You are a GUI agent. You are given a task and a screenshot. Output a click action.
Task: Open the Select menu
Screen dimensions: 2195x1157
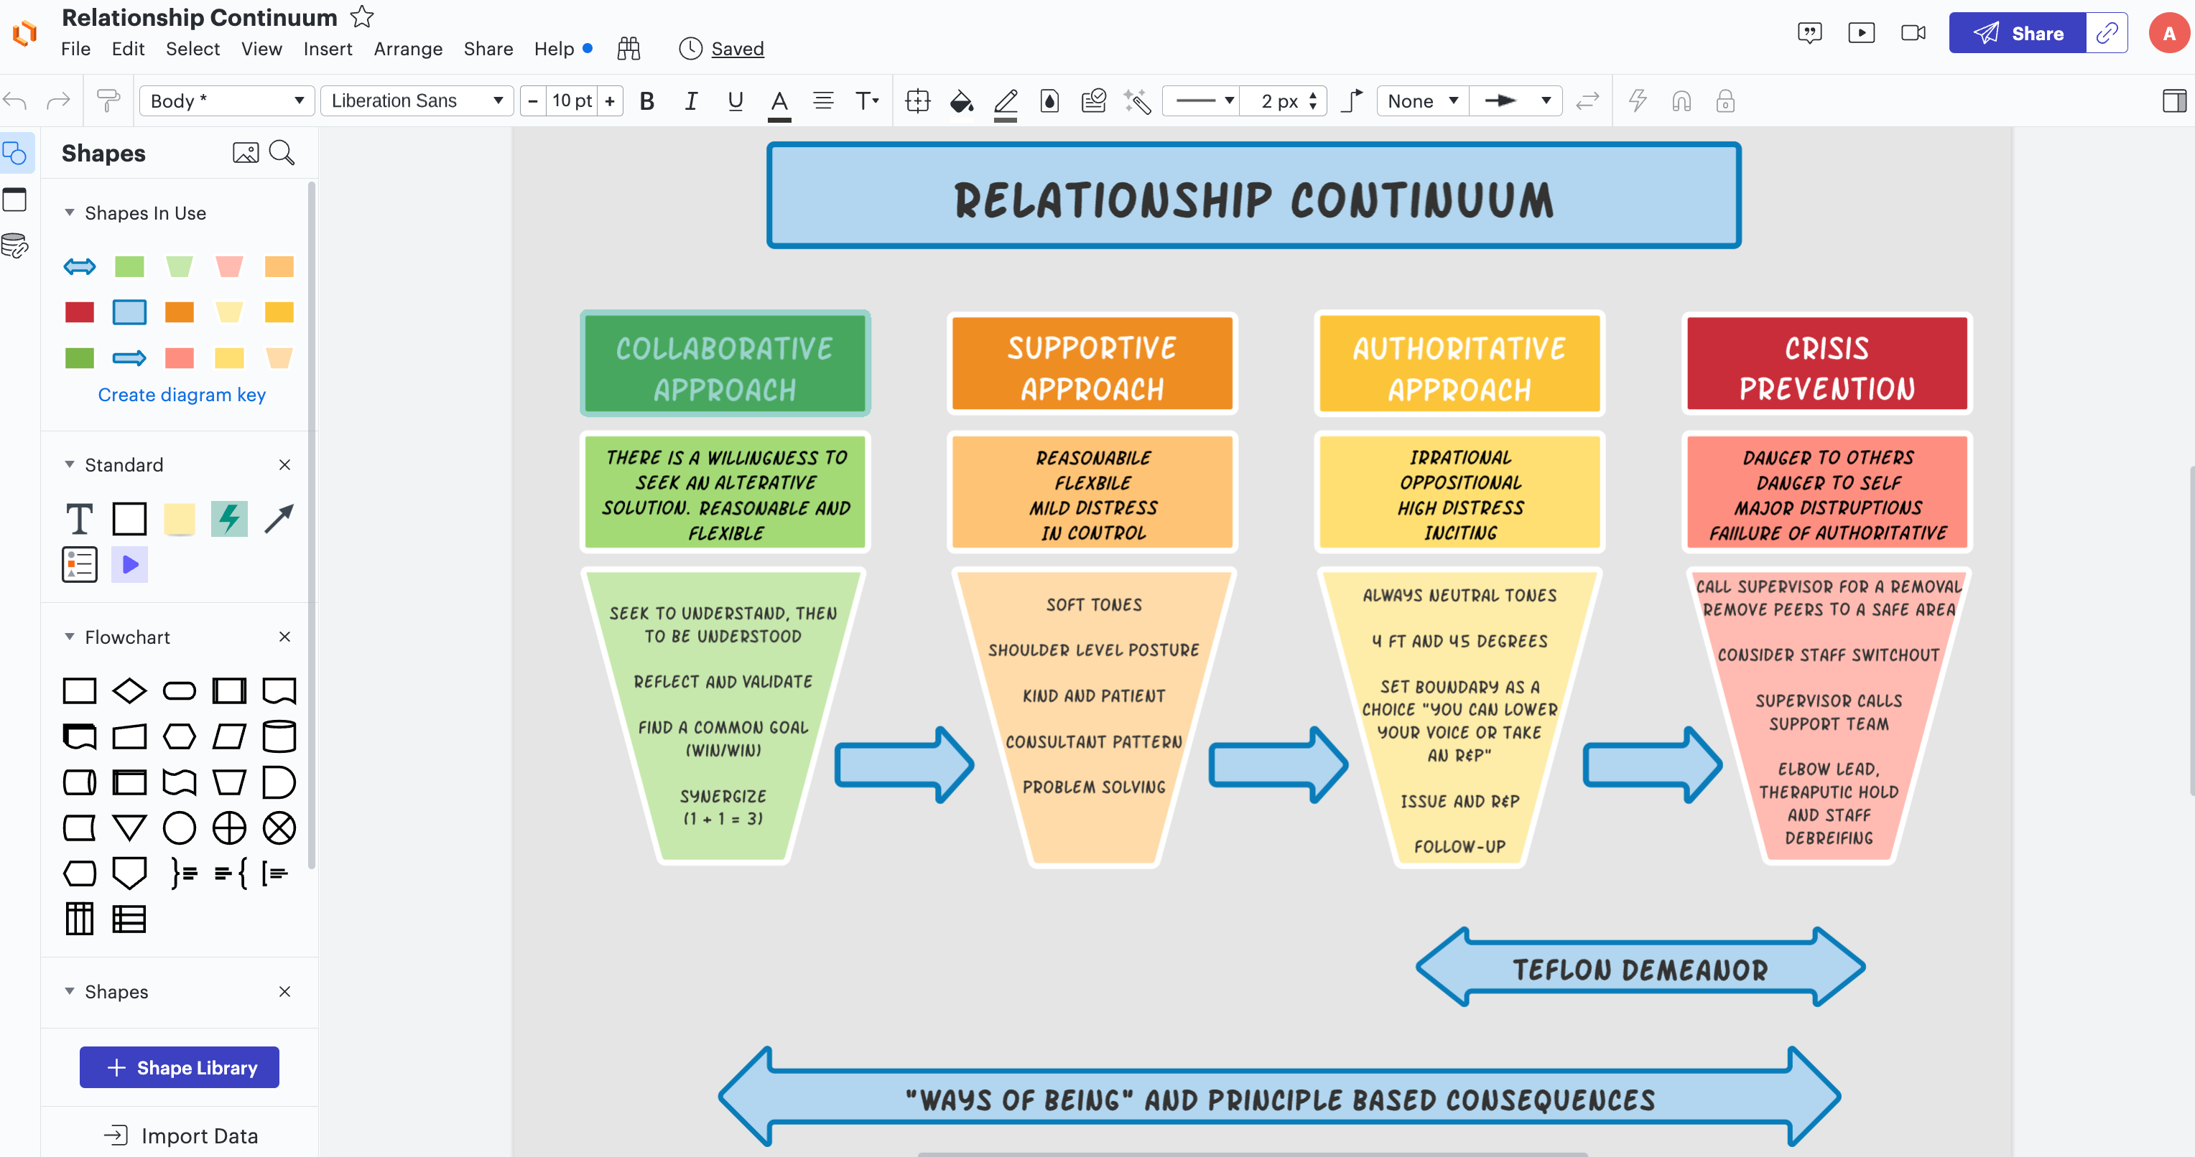click(x=192, y=49)
